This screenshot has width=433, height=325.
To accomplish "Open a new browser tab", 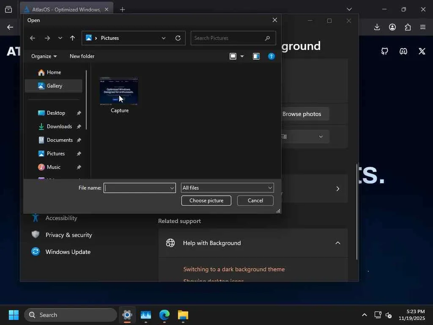I will click(122, 10).
